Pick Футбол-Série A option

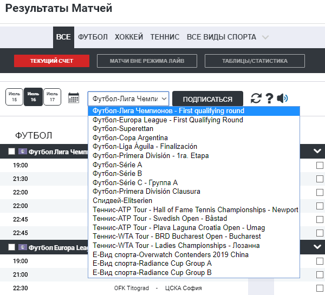pos(194,165)
